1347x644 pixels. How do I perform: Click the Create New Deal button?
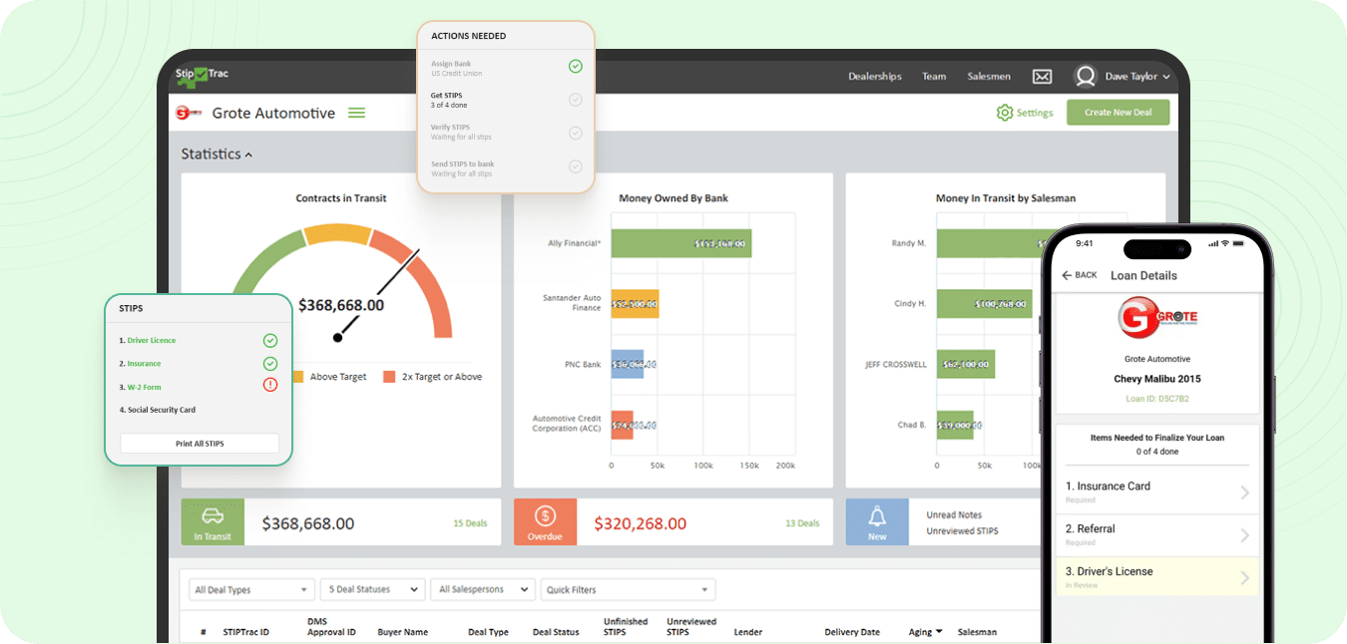(1118, 113)
